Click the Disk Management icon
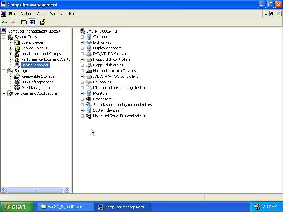Image resolution: width=283 pixels, height=212 pixels. pyautogui.click(x=17, y=88)
